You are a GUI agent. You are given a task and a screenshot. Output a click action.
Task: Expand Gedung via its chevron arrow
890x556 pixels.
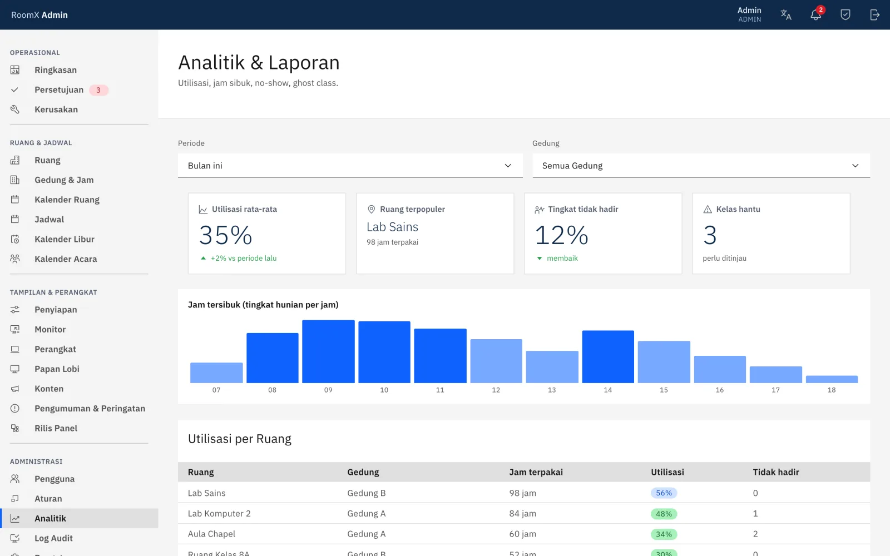(856, 166)
